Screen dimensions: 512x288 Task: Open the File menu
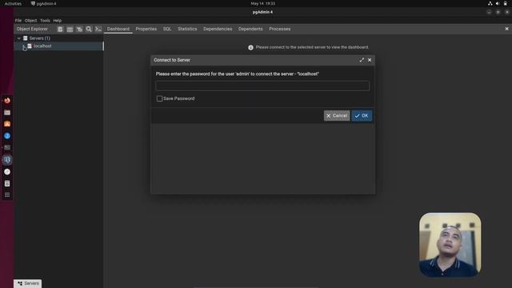pos(18,21)
